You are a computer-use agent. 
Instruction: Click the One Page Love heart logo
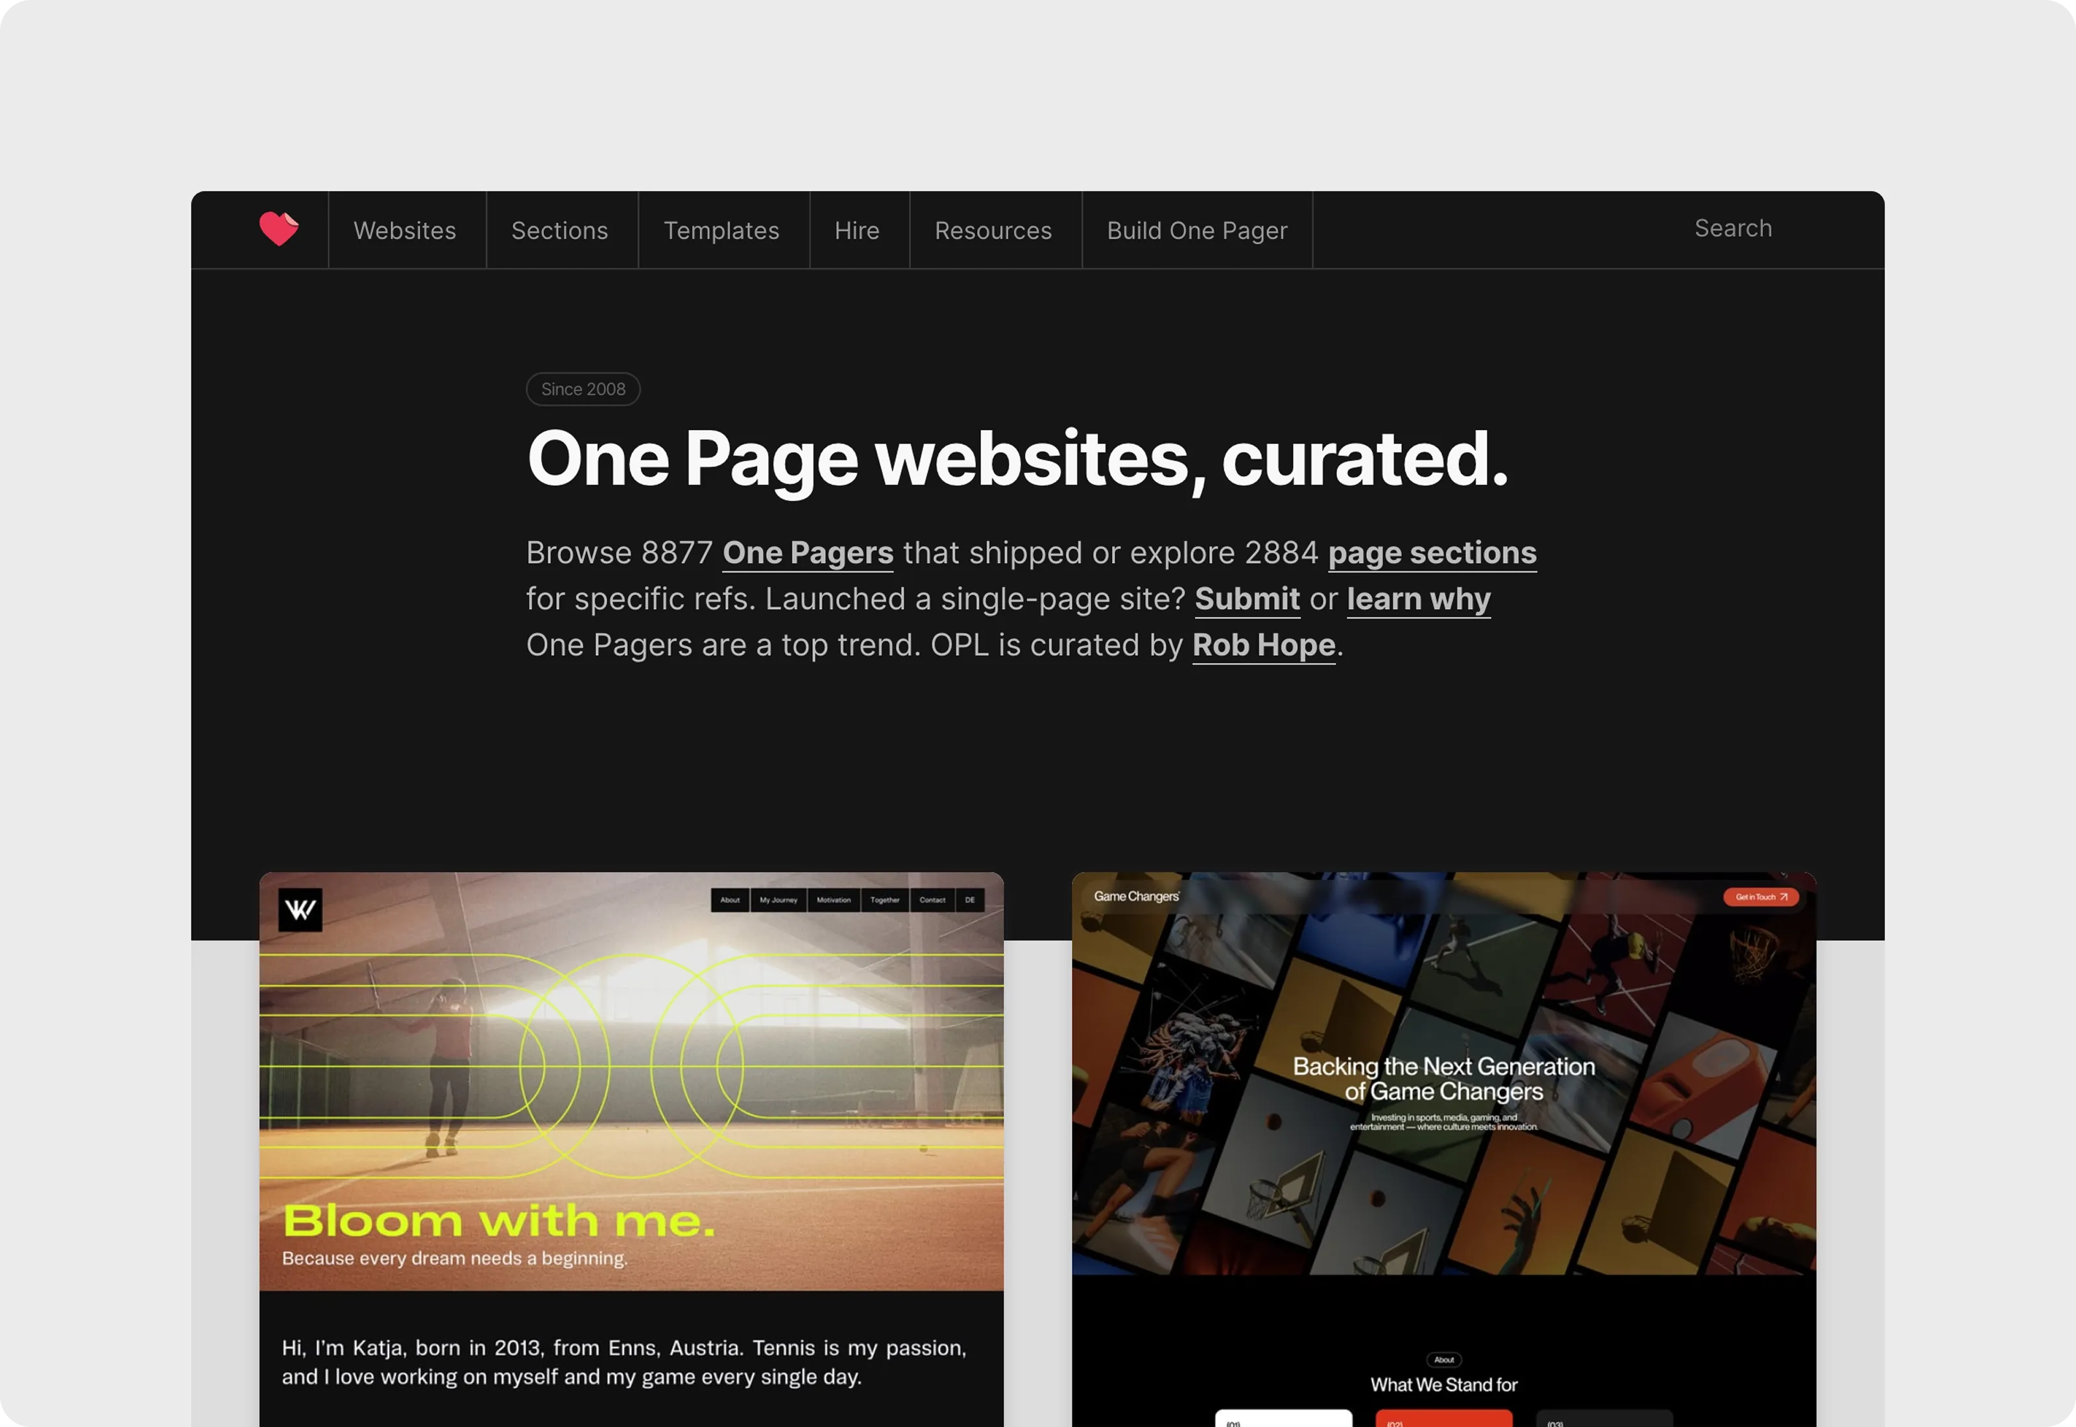[x=280, y=230]
